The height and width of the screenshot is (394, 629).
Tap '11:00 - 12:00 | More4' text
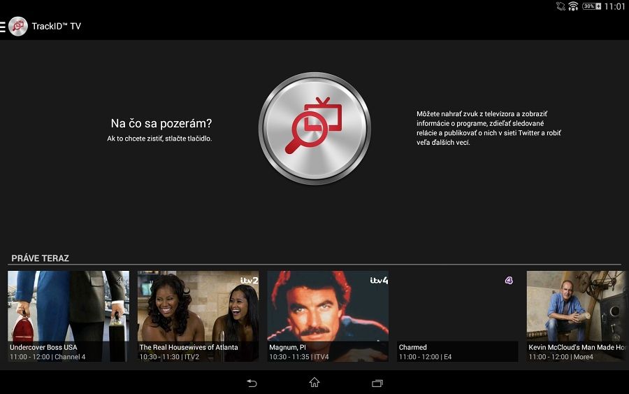(x=561, y=357)
